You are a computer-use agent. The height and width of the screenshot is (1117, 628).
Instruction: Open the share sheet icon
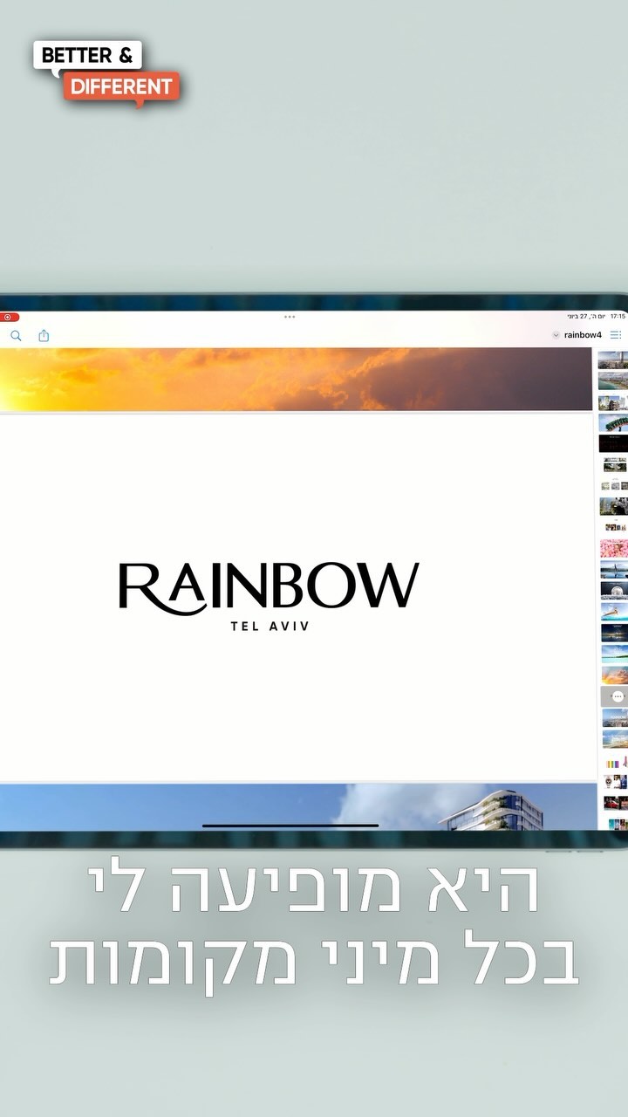tap(44, 335)
